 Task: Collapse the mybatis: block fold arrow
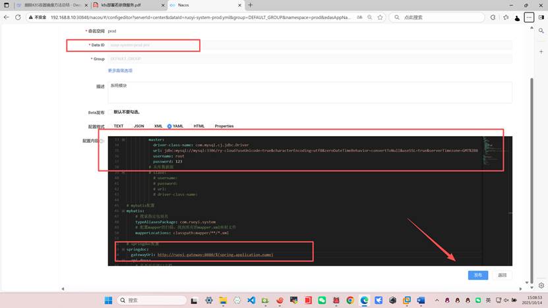[123, 211]
